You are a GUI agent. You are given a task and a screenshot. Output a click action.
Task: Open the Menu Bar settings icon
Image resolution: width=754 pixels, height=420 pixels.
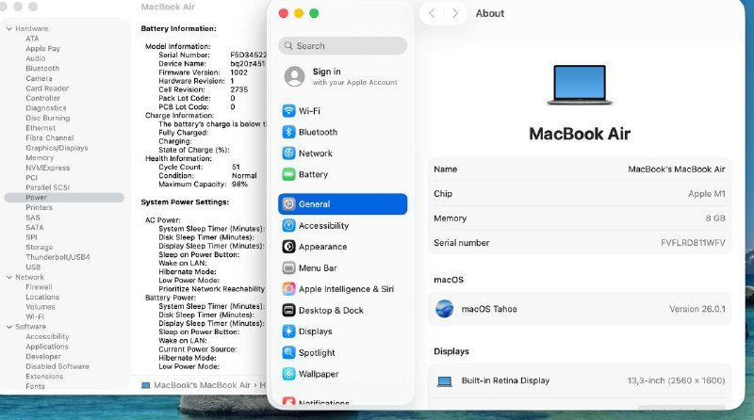288,267
